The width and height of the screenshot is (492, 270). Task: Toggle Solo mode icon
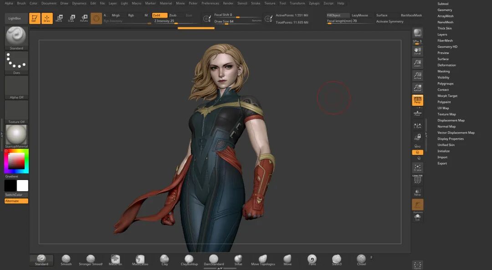[417, 217]
